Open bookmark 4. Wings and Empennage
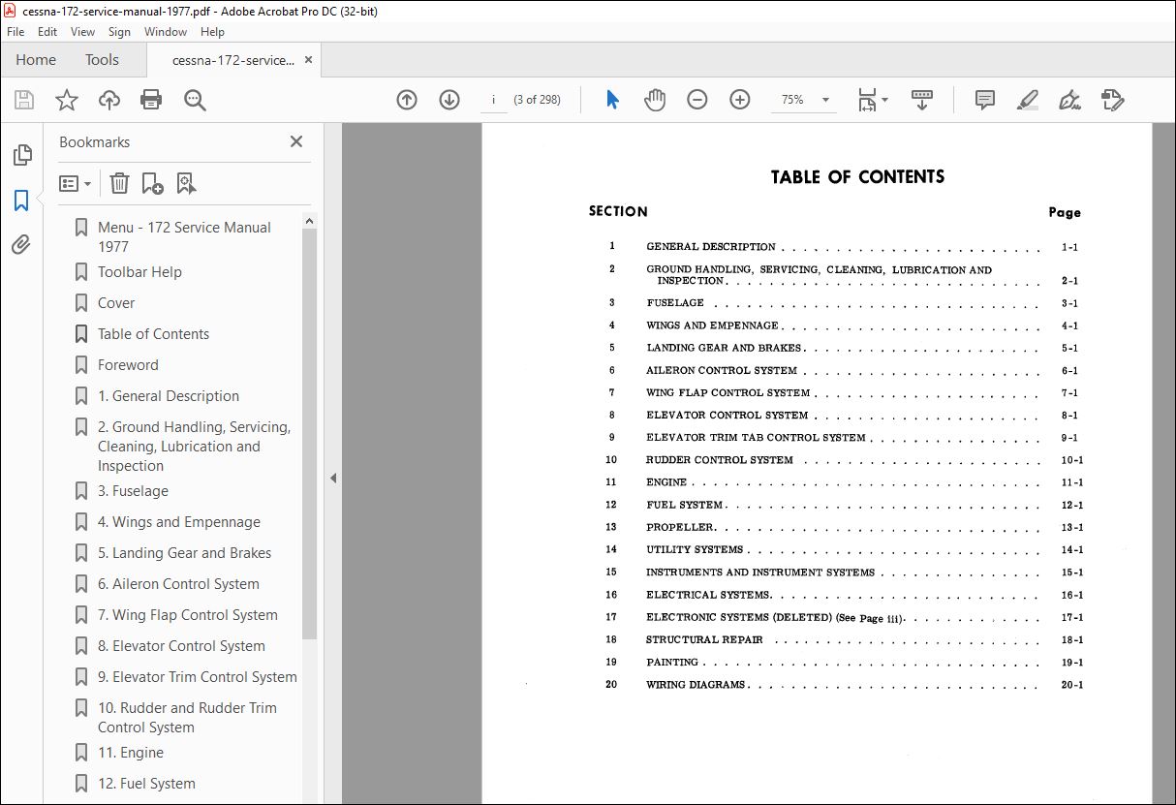The height and width of the screenshot is (805, 1176). 179,522
